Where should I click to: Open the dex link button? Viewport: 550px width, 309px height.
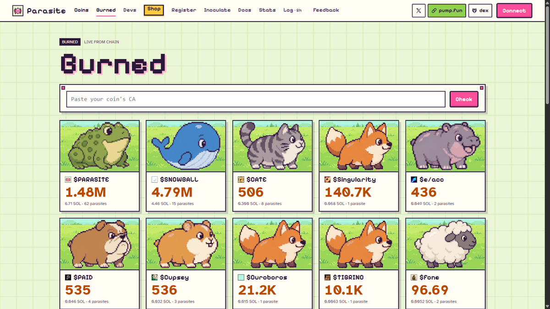click(480, 11)
